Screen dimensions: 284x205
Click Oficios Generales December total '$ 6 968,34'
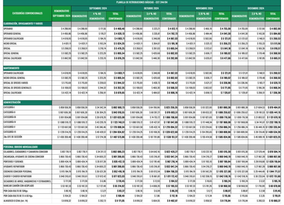pos(275,88)
